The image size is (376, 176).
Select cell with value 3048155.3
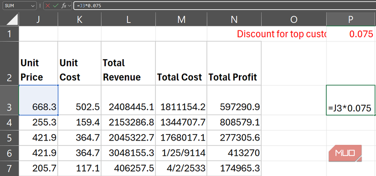(x=128, y=153)
